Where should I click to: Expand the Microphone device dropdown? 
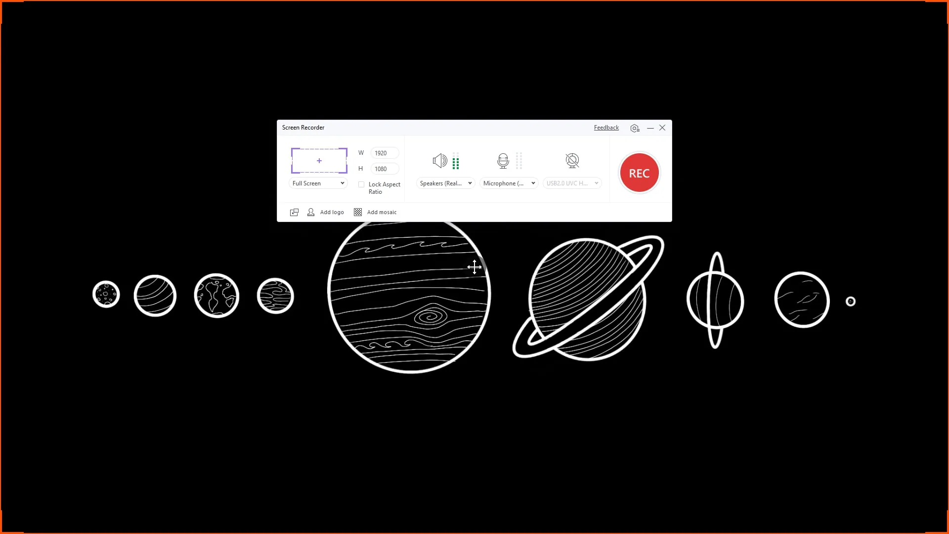pyautogui.click(x=532, y=183)
